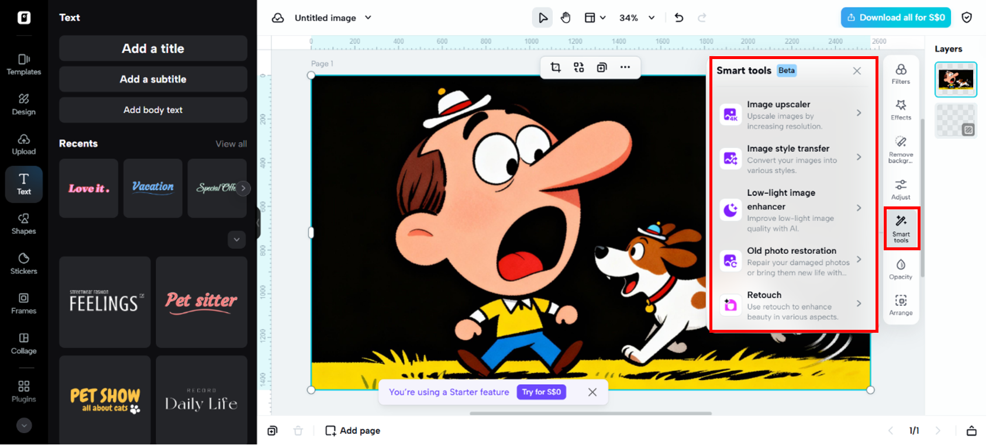Select the Daily Life text template

point(202,401)
